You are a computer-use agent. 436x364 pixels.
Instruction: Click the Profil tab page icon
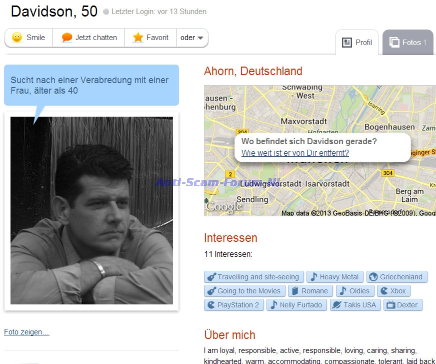coord(346,43)
